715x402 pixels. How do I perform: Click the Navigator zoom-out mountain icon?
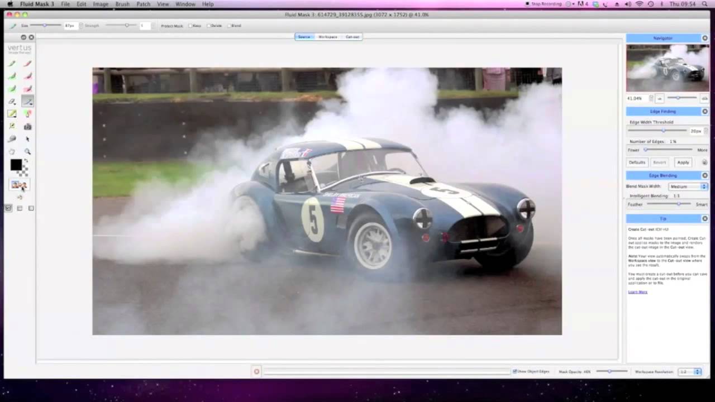click(660, 98)
